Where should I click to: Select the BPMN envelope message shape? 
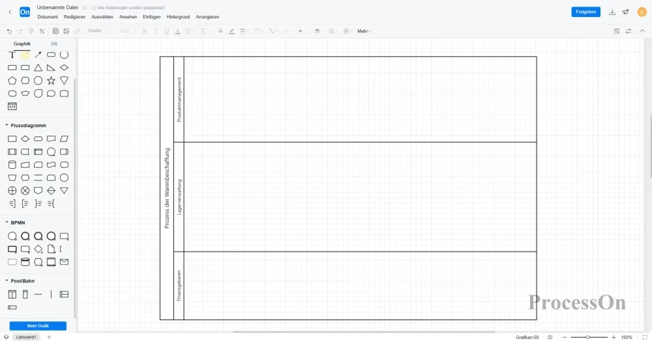click(x=64, y=262)
